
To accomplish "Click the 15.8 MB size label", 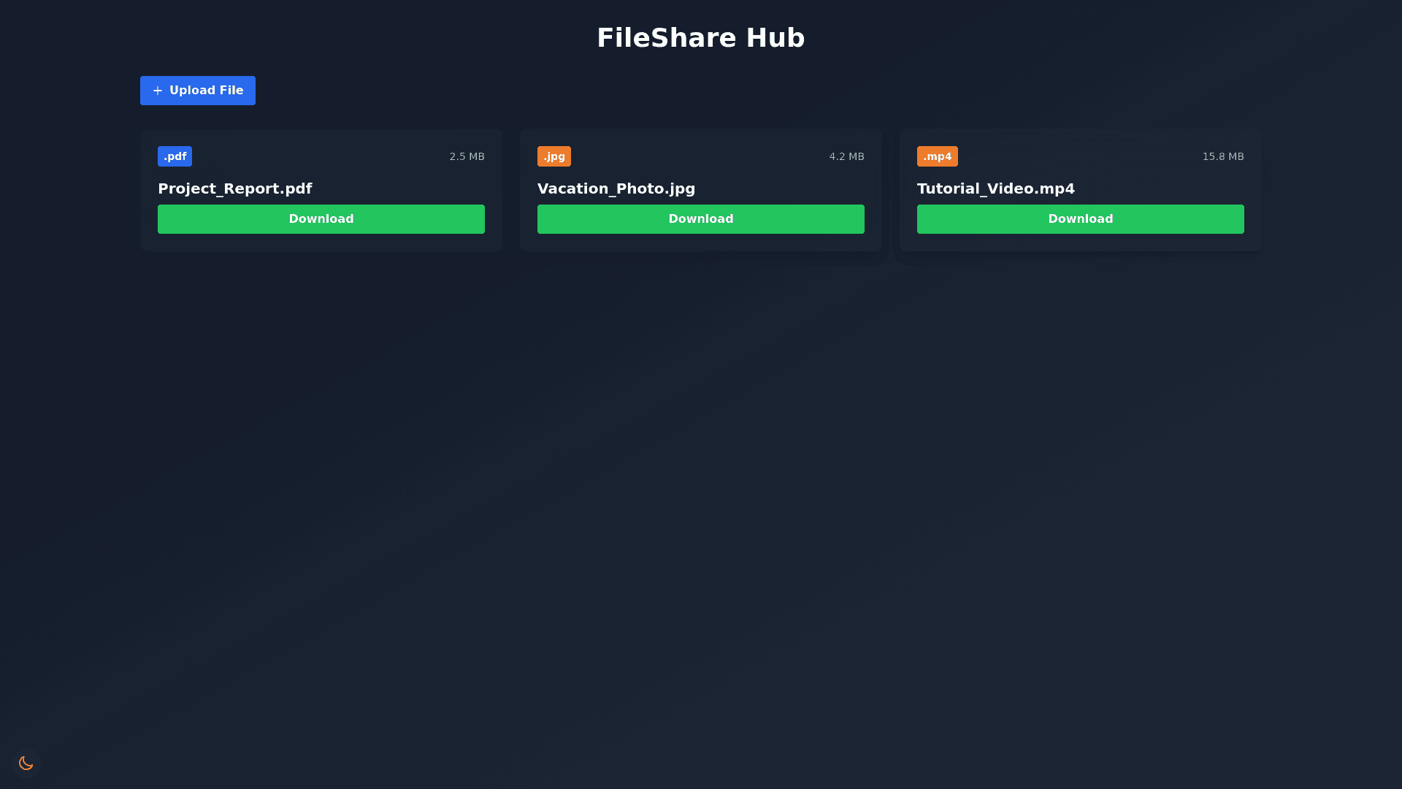I will pos(1222,156).
